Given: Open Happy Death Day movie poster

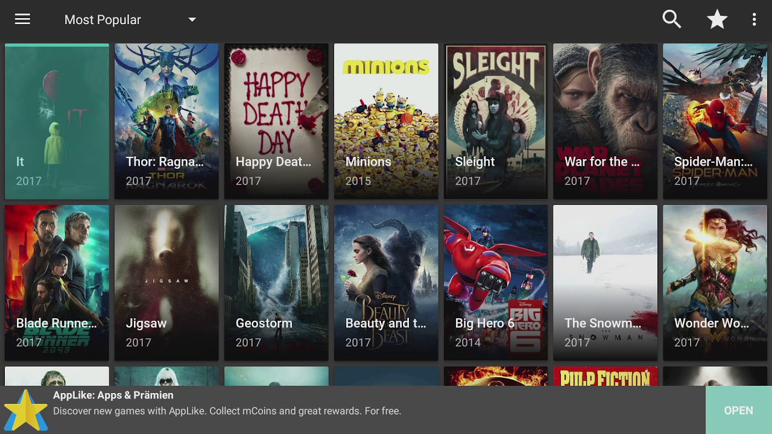Looking at the screenshot, I should click(x=276, y=121).
